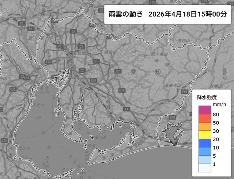Image resolution: width=234 pixels, height=179 pixels.
Task: Click the E1A shield just below the 愛 character
Action: pyautogui.click(x=122, y=90)
